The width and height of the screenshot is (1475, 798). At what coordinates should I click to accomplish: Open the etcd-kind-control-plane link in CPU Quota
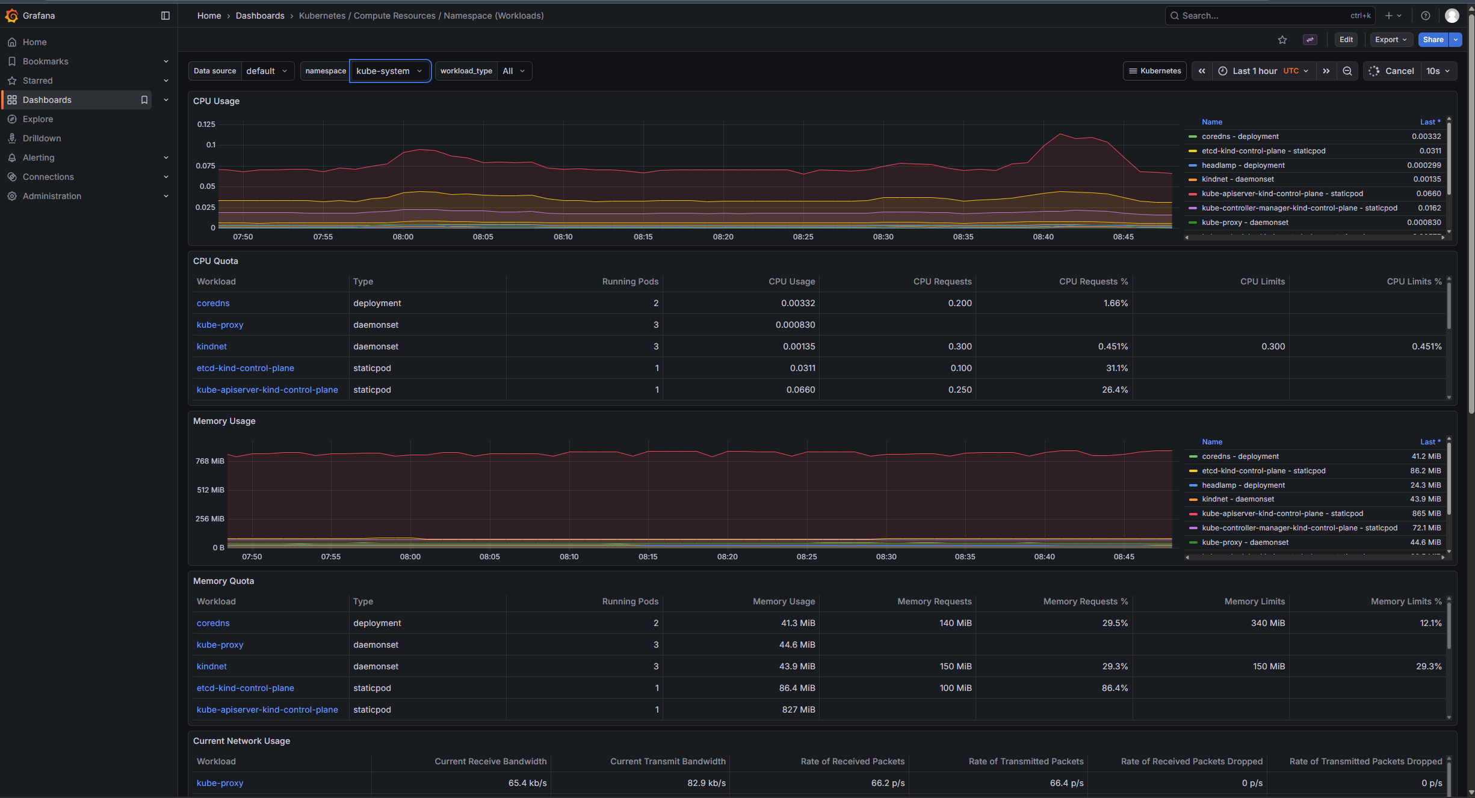coord(245,368)
